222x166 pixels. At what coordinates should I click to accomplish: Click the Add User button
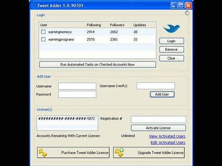coord(162,95)
